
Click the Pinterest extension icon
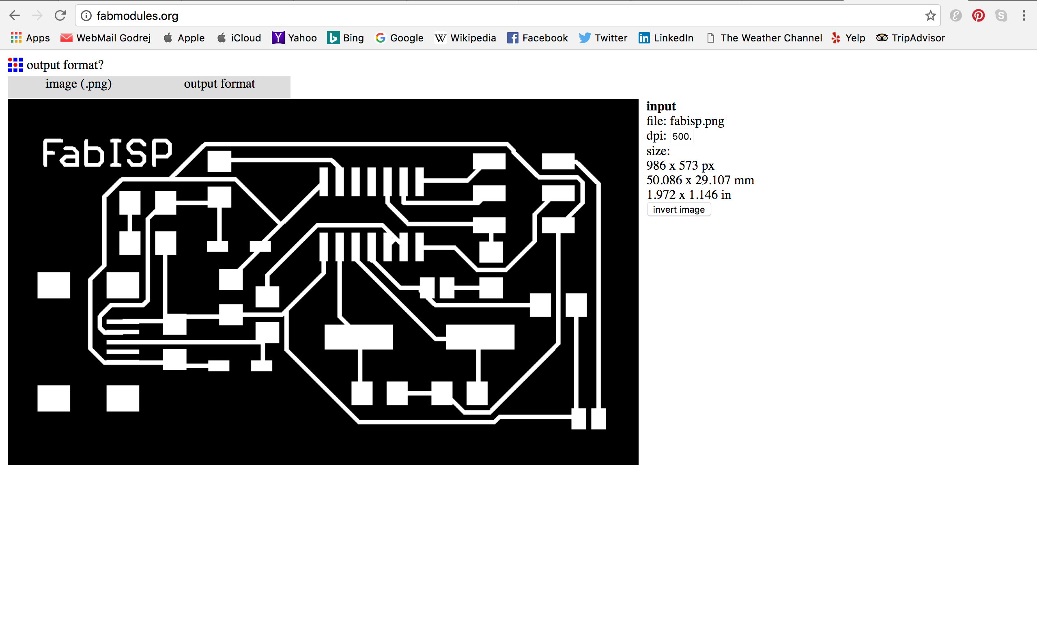coord(978,16)
